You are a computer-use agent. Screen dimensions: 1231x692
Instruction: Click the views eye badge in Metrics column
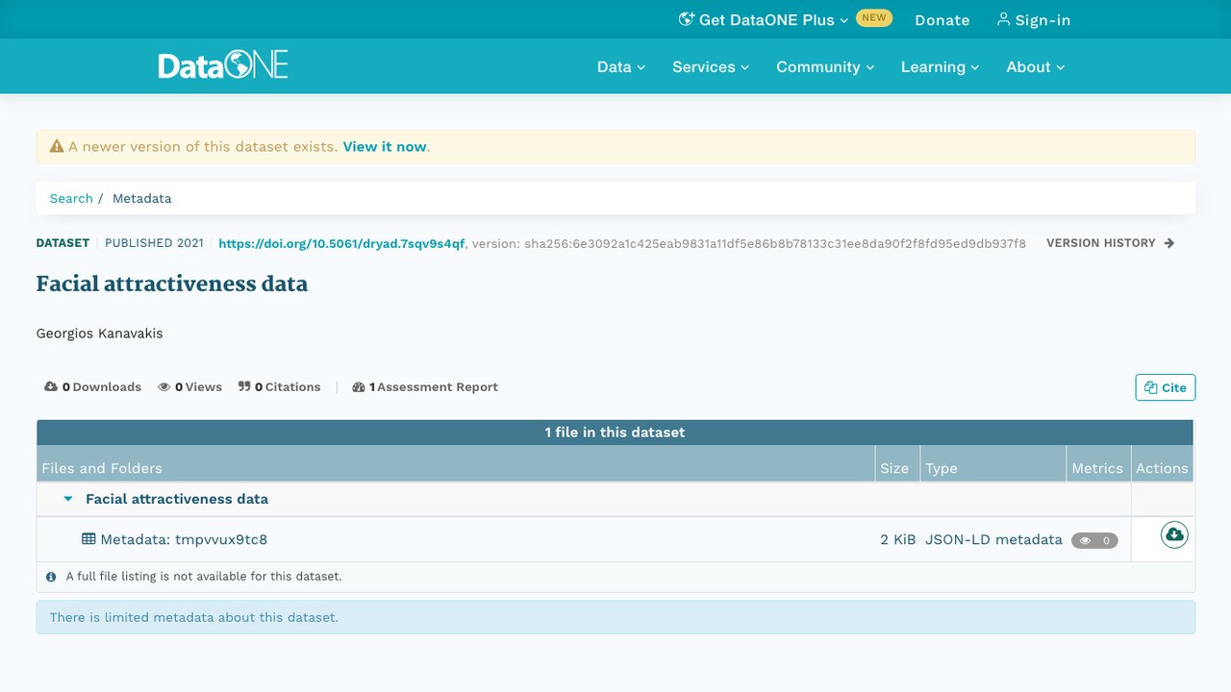click(x=1094, y=540)
